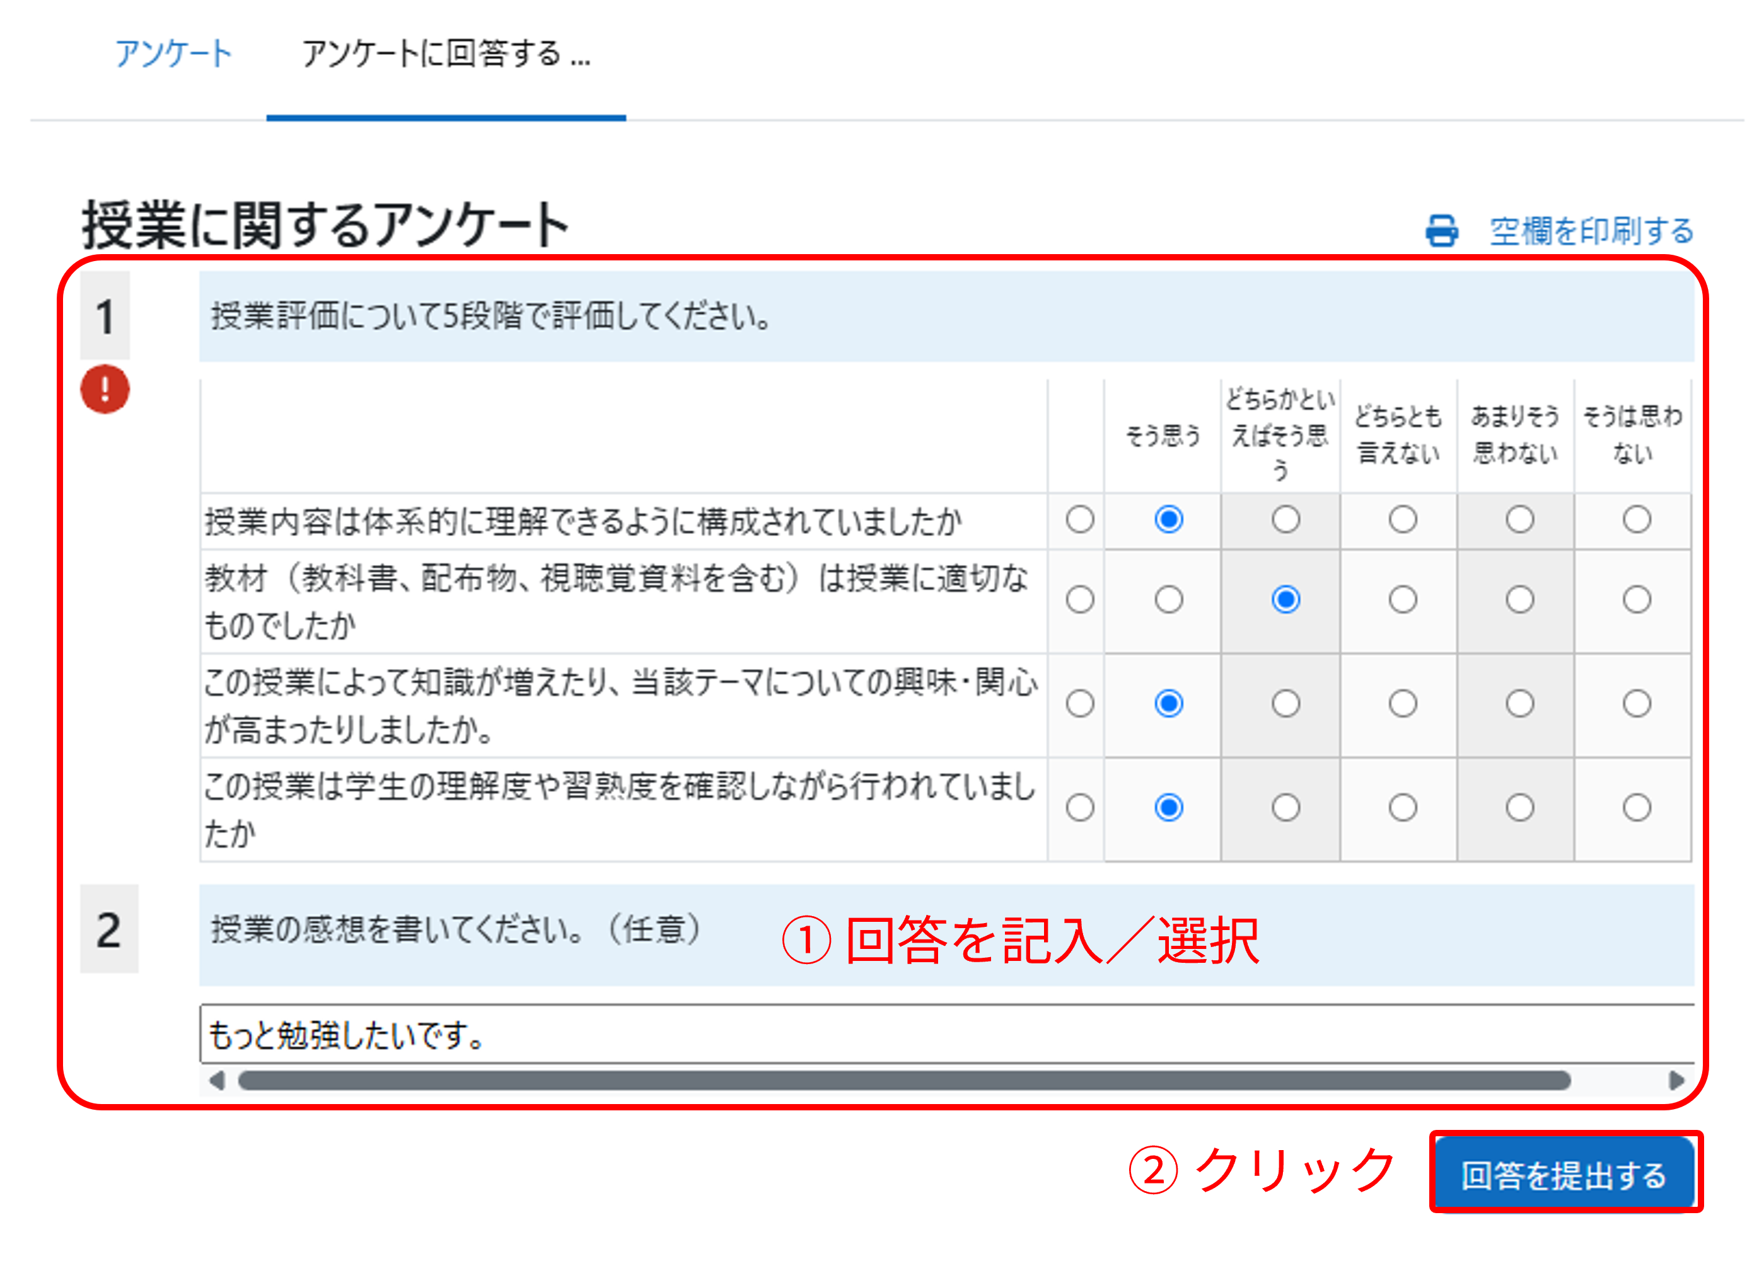1764x1268 pixels.
Task: Open the 空欄を印刷する link
Action: [x=1591, y=231]
